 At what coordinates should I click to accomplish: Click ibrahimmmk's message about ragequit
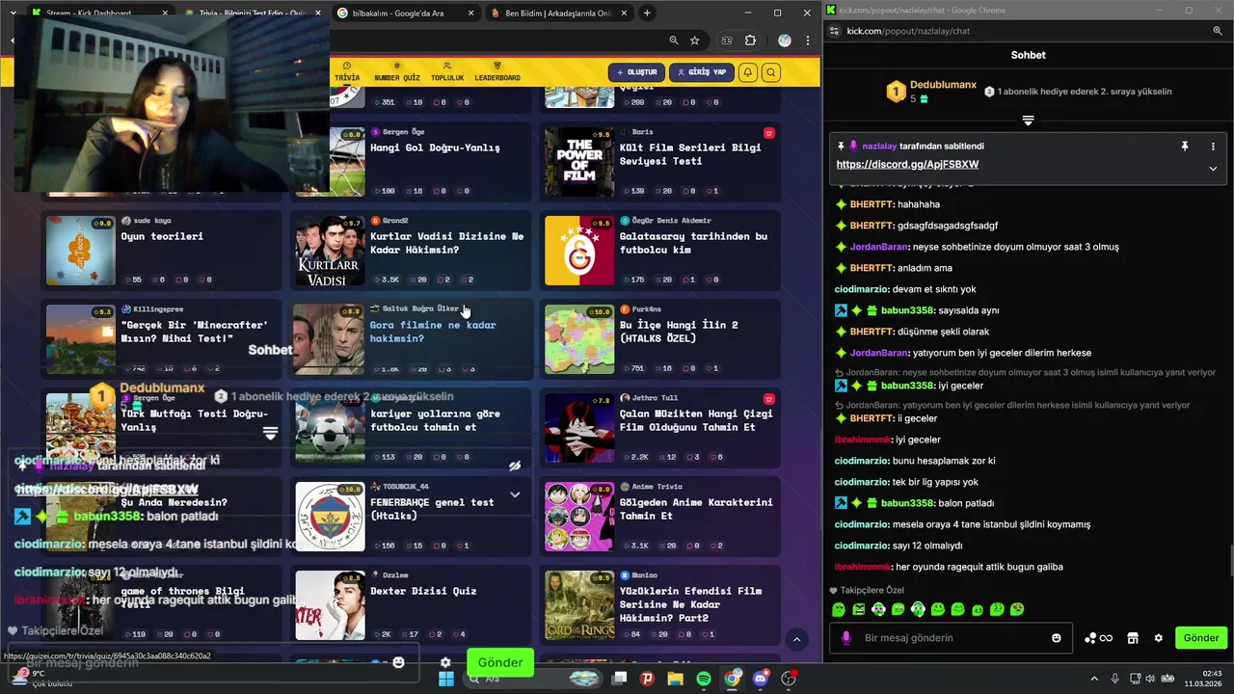click(979, 567)
